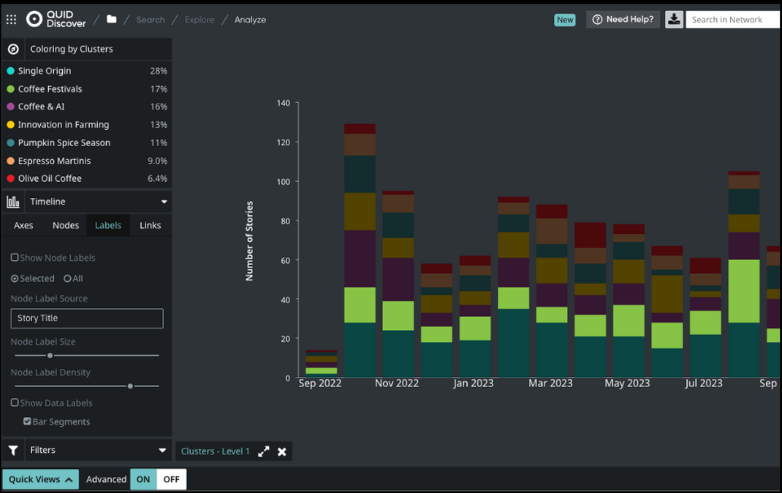
Task: Turn Advanced mode OFF
Action: [171, 479]
